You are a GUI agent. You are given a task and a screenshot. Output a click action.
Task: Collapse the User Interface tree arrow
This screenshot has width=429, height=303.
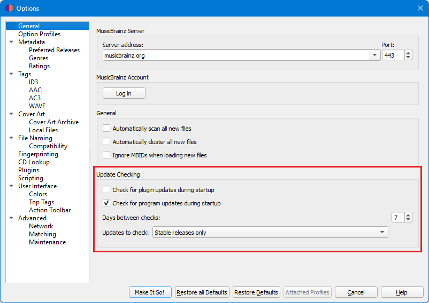11,186
